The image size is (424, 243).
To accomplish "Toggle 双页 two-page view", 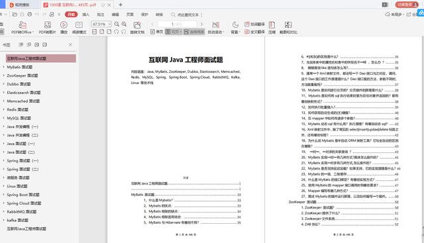I will tap(173, 32).
